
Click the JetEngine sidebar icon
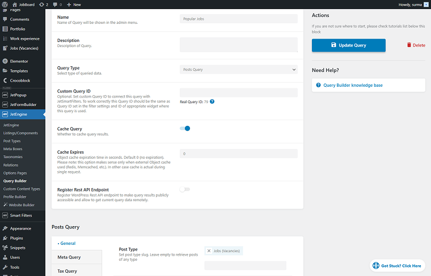point(5,114)
